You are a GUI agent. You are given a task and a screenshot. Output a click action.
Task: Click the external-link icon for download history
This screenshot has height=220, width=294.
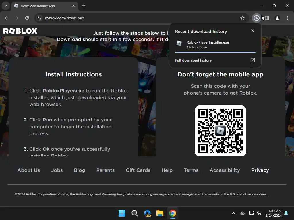[x=253, y=60]
